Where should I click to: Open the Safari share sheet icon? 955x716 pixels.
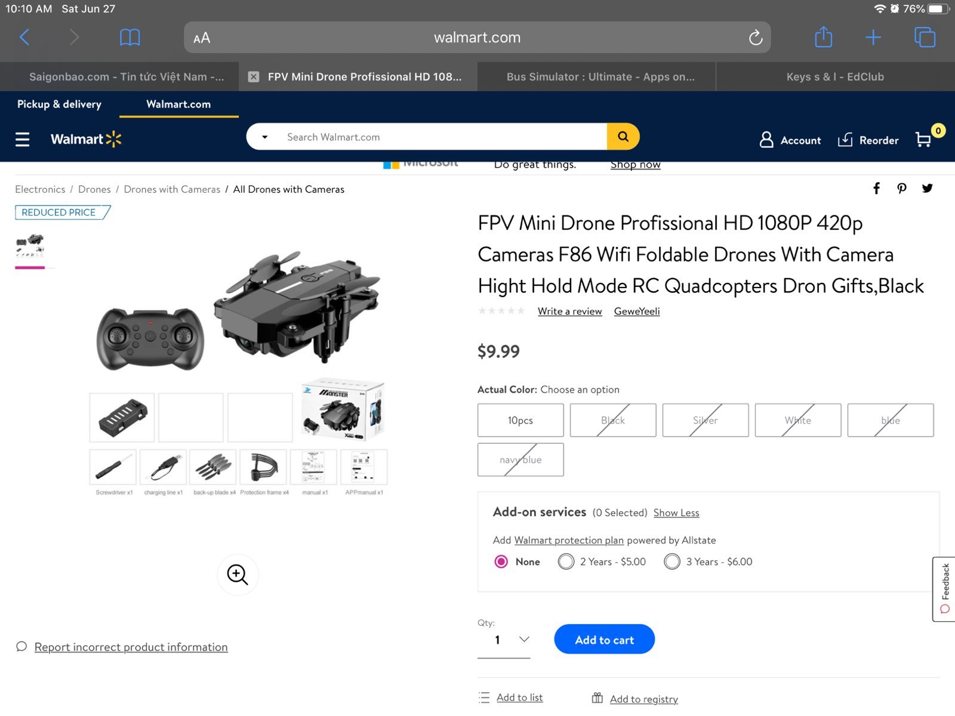coord(823,36)
